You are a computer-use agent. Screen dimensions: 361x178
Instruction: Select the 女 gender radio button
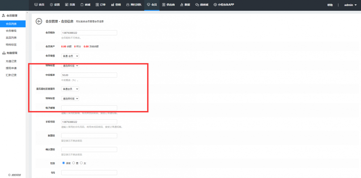82,163
